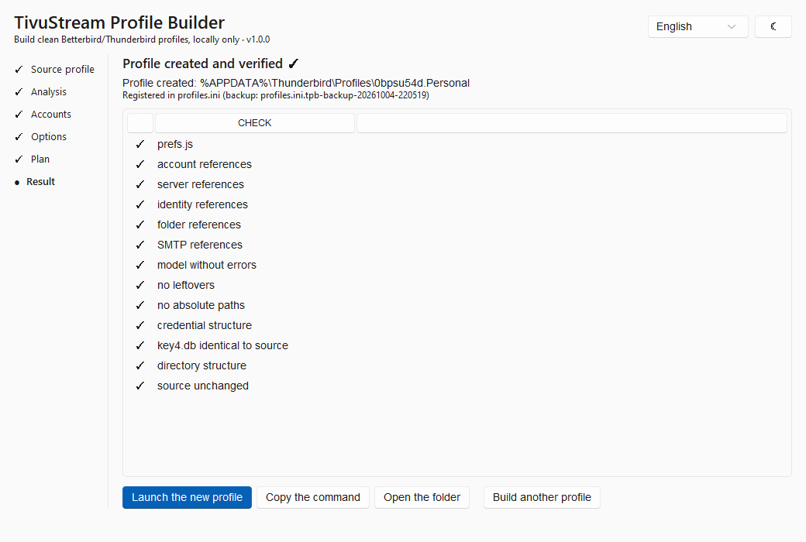This screenshot has height=542, width=806.
Task: Click the checkmark beside SMTP references
Action: [140, 245]
